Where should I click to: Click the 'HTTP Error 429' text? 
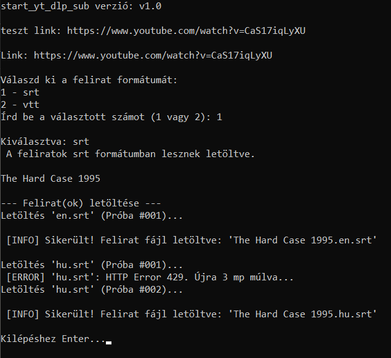click(147, 277)
